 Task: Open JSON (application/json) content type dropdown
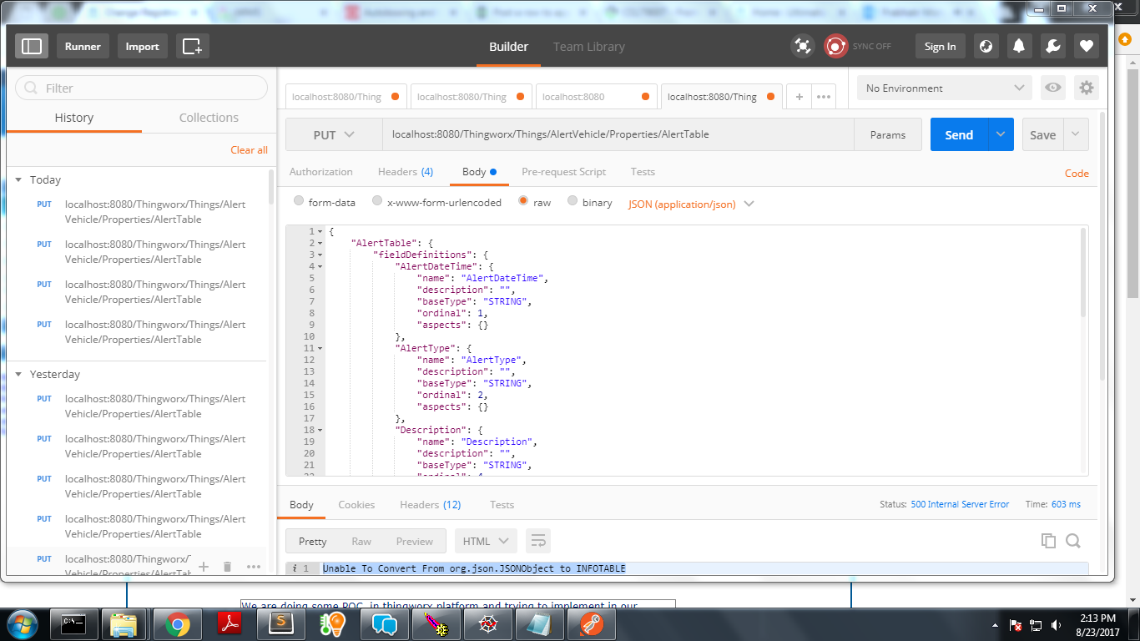[691, 204]
